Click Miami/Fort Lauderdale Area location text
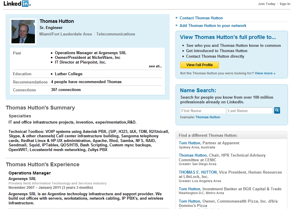295x209 pixels. [x=65, y=34]
